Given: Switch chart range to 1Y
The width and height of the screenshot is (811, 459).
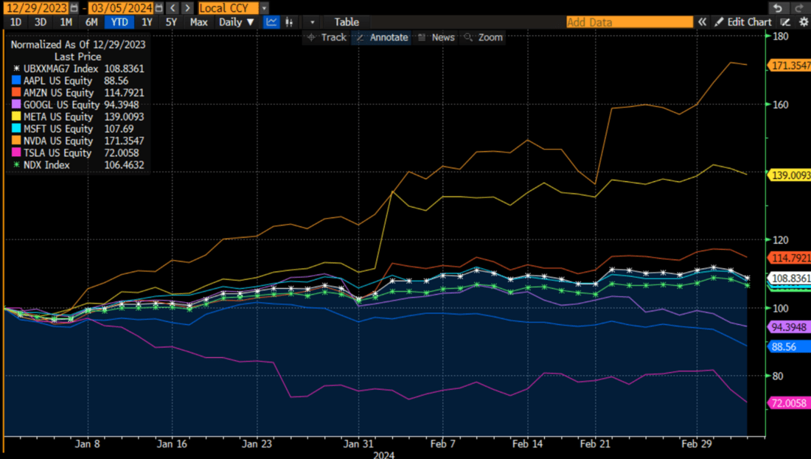Looking at the screenshot, I should tap(145, 22).
